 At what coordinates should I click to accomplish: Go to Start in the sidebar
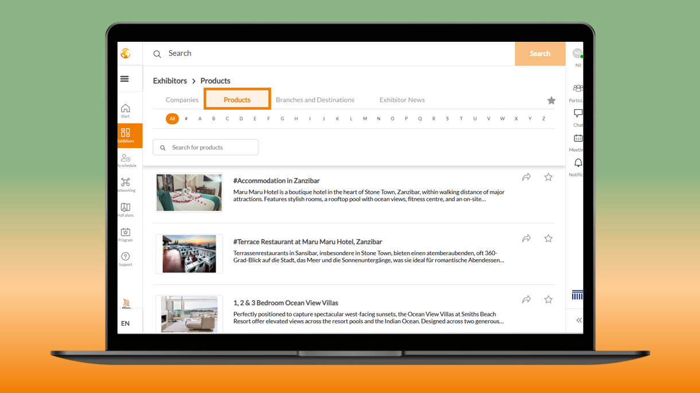[126, 110]
